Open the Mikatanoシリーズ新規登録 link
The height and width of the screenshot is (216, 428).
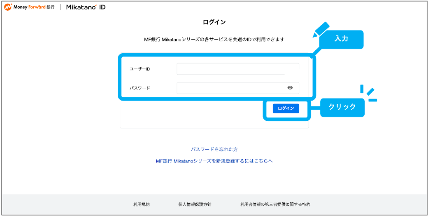point(214,161)
